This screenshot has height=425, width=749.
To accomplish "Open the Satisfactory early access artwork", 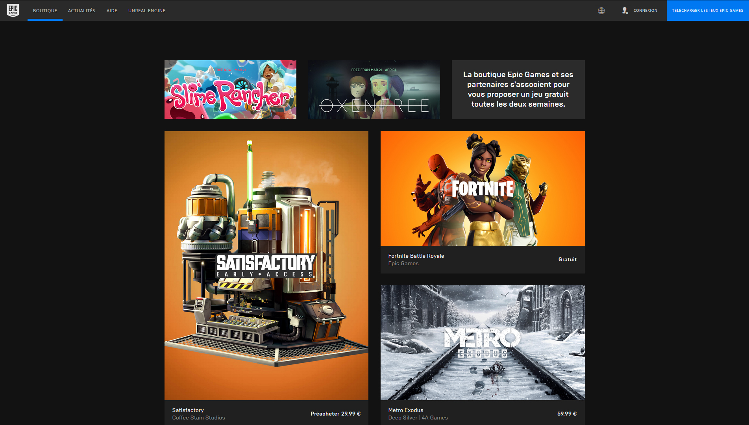I will 266,266.
